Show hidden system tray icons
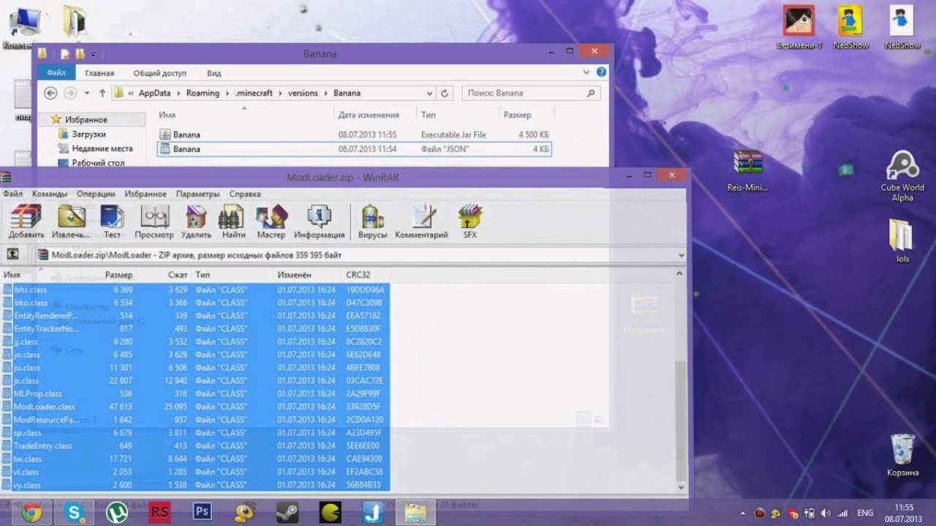Viewport: 936px width, 526px height. click(744, 513)
